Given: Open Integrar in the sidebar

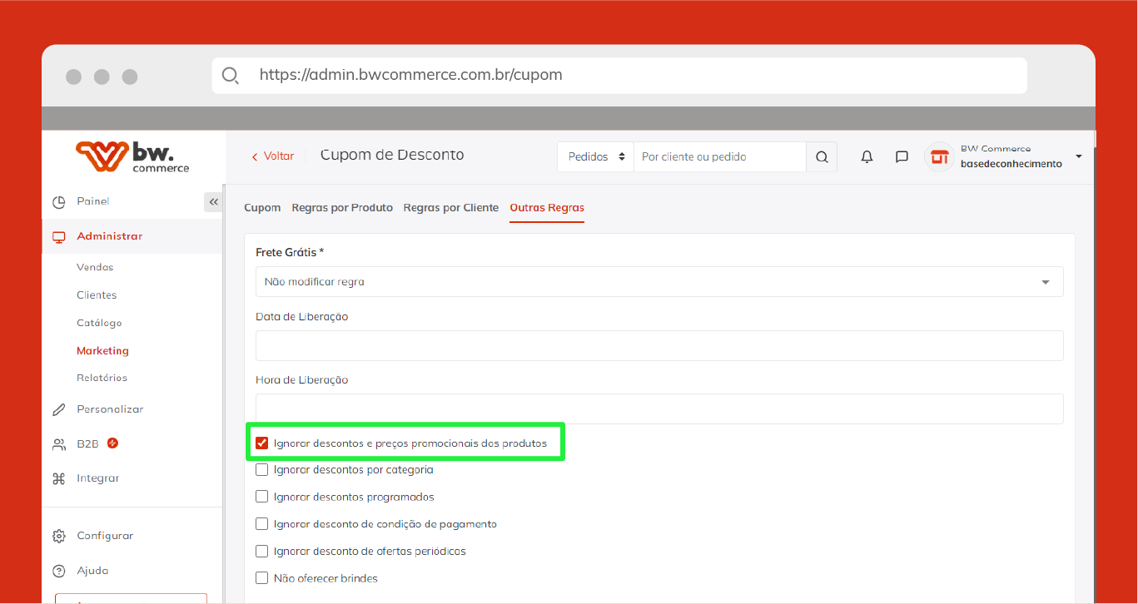Looking at the screenshot, I should [98, 478].
